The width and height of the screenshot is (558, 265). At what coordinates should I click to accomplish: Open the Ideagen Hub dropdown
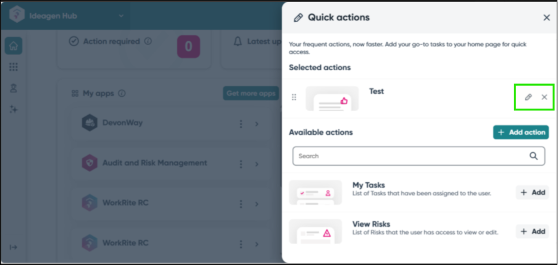pyautogui.click(x=121, y=16)
